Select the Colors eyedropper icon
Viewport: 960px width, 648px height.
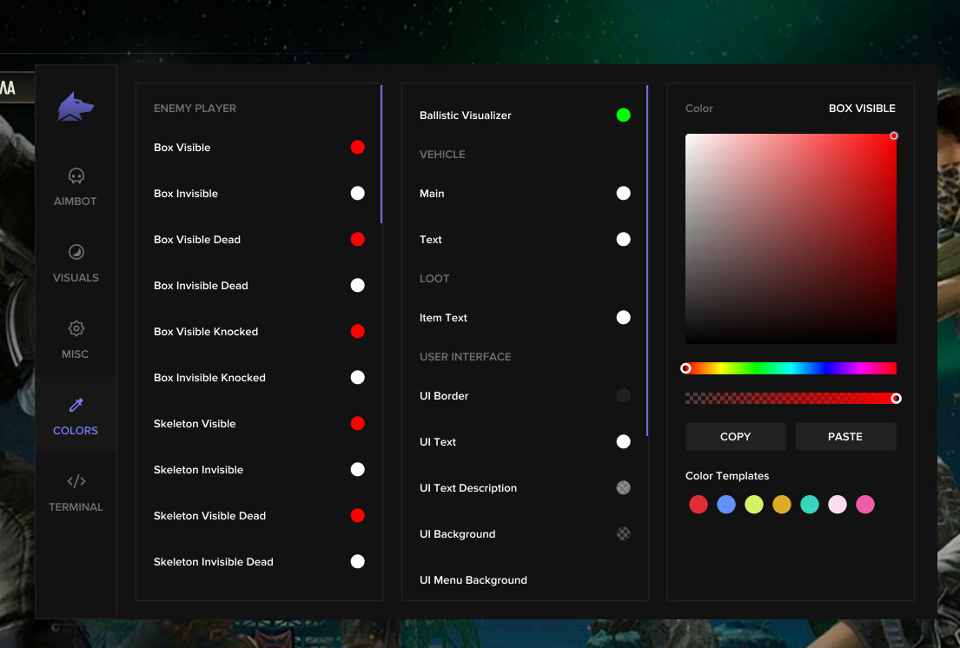pos(76,405)
